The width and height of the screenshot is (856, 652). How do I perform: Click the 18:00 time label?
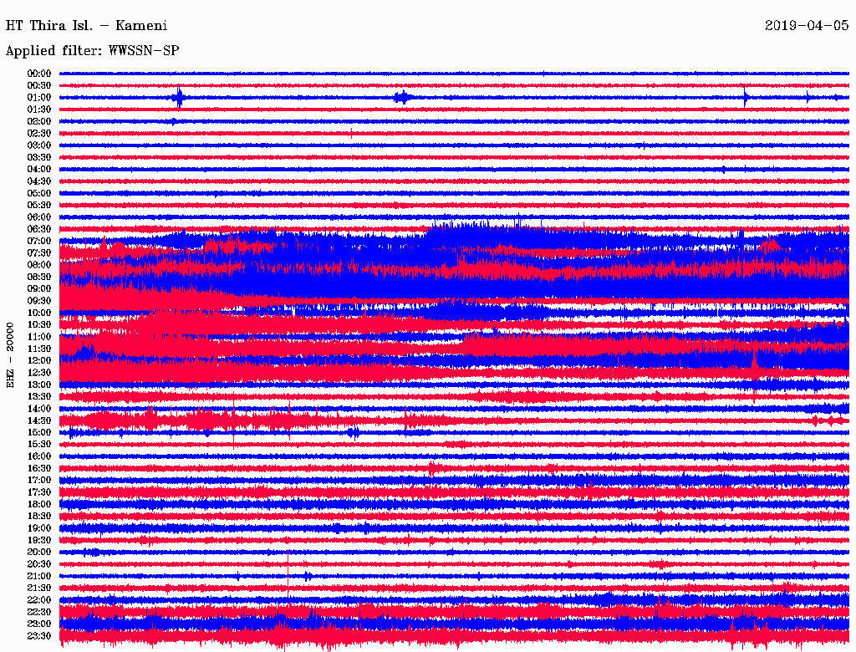click(39, 505)
